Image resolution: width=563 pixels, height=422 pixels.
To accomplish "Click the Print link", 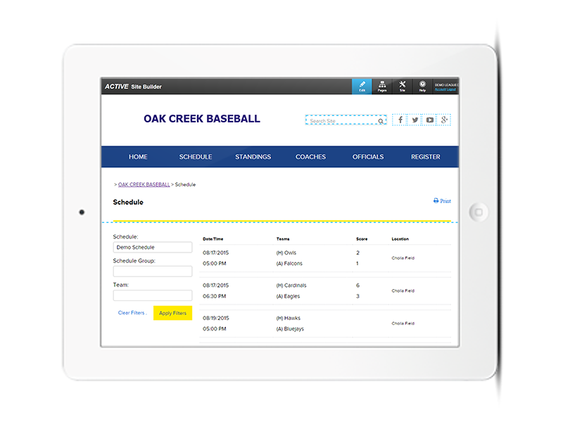I will pyautogui.click(x=442, y=201).
